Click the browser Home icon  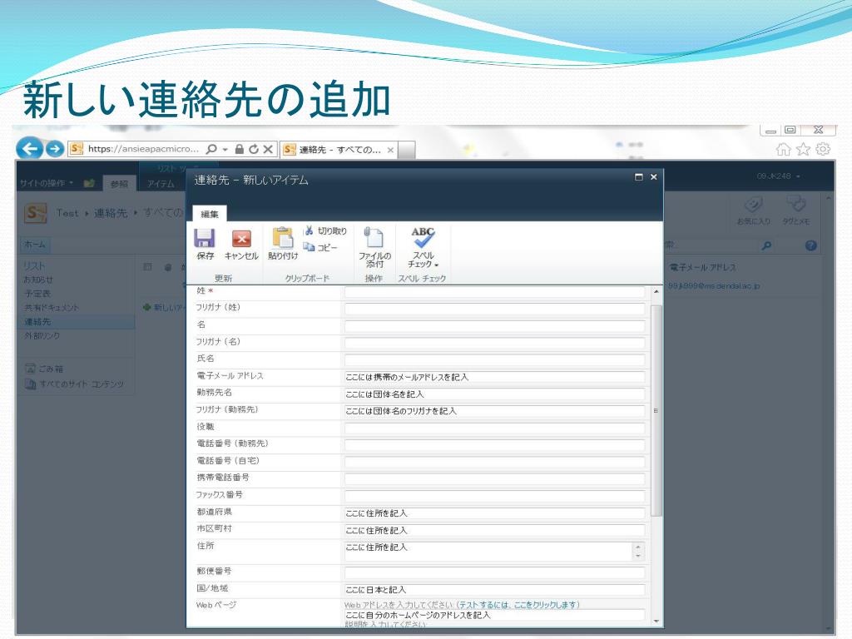click(783, 149)
